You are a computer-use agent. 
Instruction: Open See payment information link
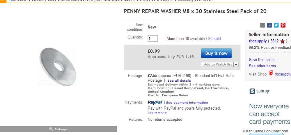coord(187,103)
